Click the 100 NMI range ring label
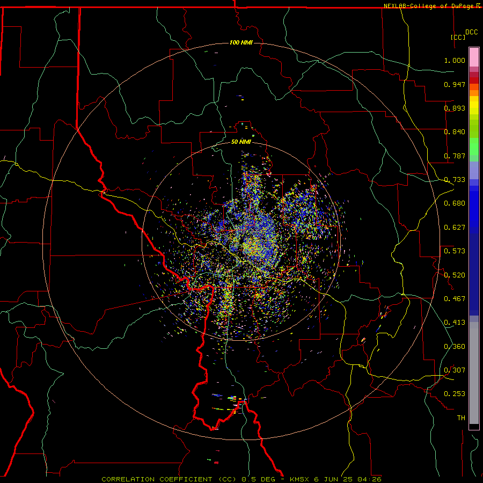 [241, 42]
